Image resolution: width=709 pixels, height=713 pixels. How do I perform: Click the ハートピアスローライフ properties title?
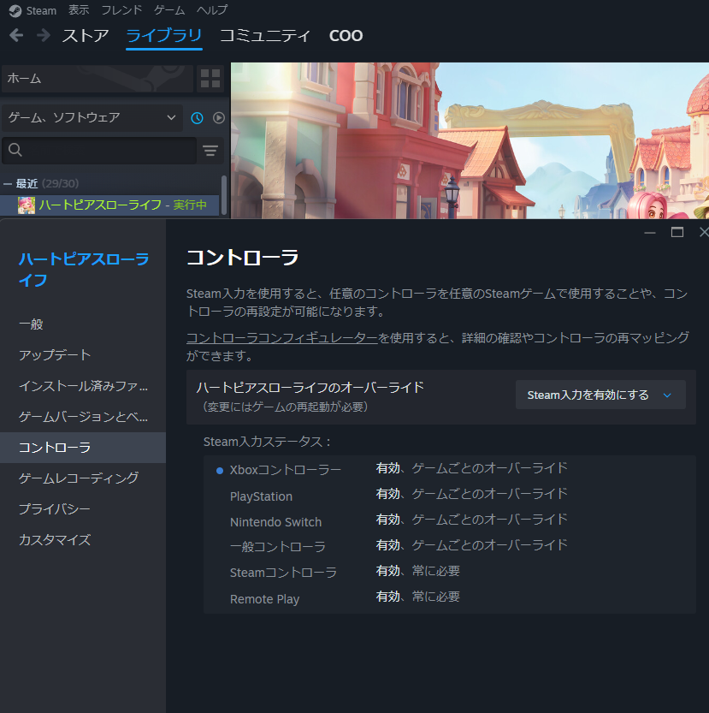point(84,270)
